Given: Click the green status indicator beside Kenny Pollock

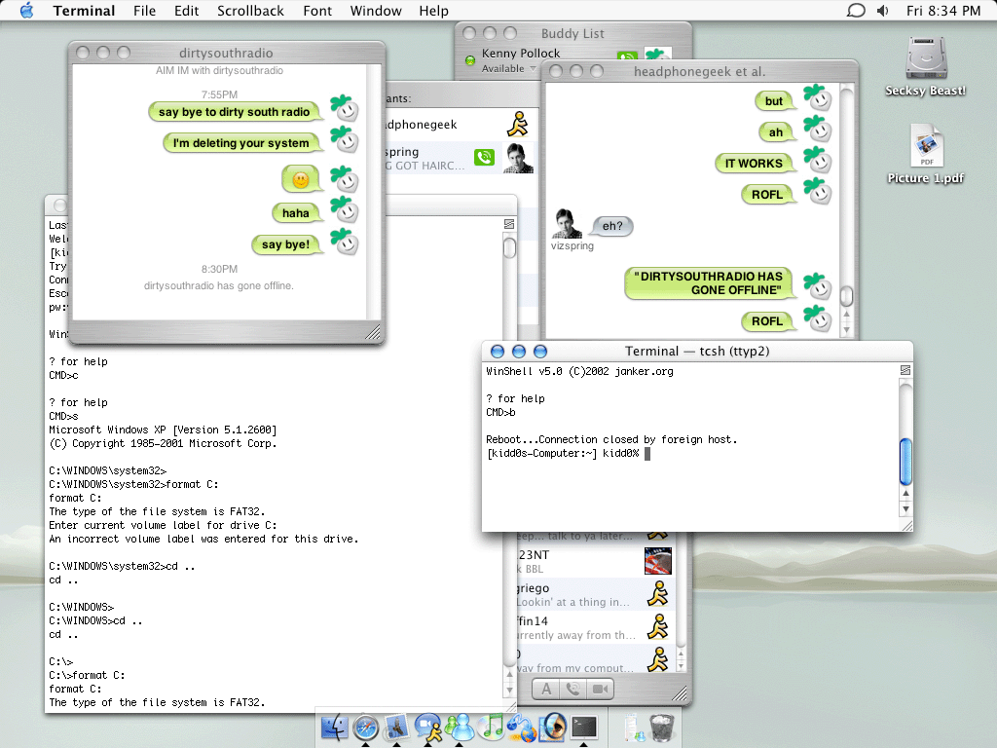Looking at the screenshot, I should (470, 60).
